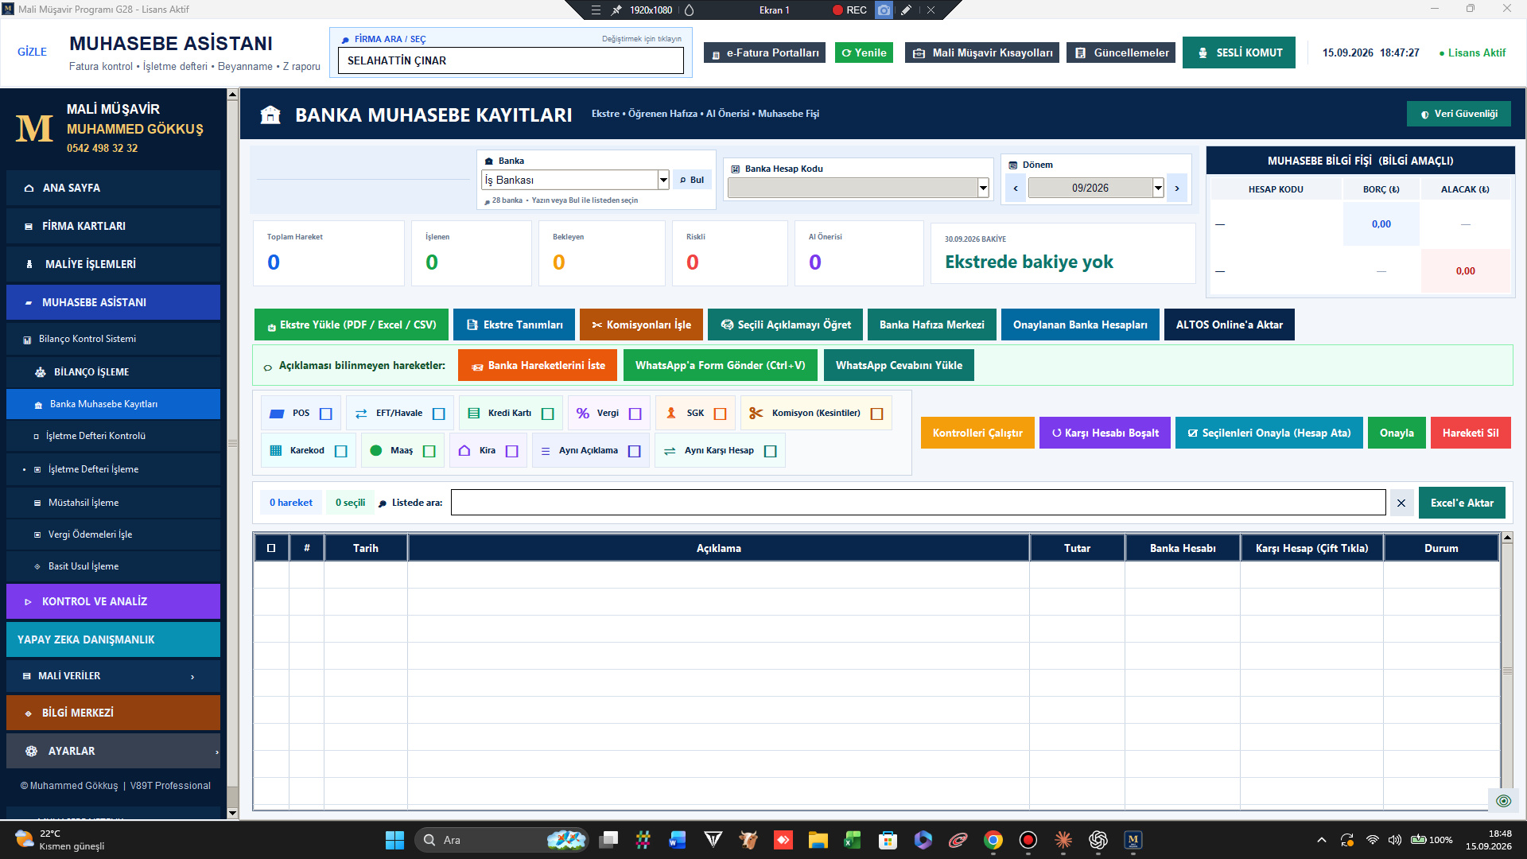Image resolution: width=1527 pixels, height=859 pixels.
Task: Click Kontrolleri Çalıştır button
Action: tap(977, 433)
